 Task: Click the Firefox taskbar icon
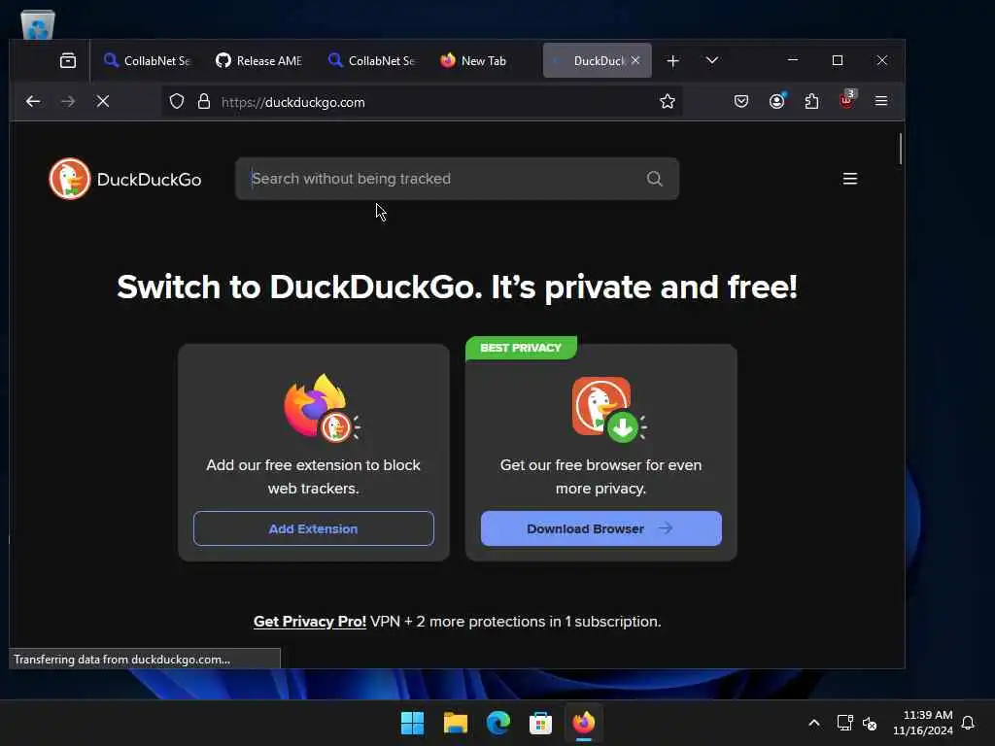(x=584, y=723)
